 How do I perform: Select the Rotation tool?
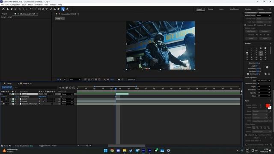[31, 9]
